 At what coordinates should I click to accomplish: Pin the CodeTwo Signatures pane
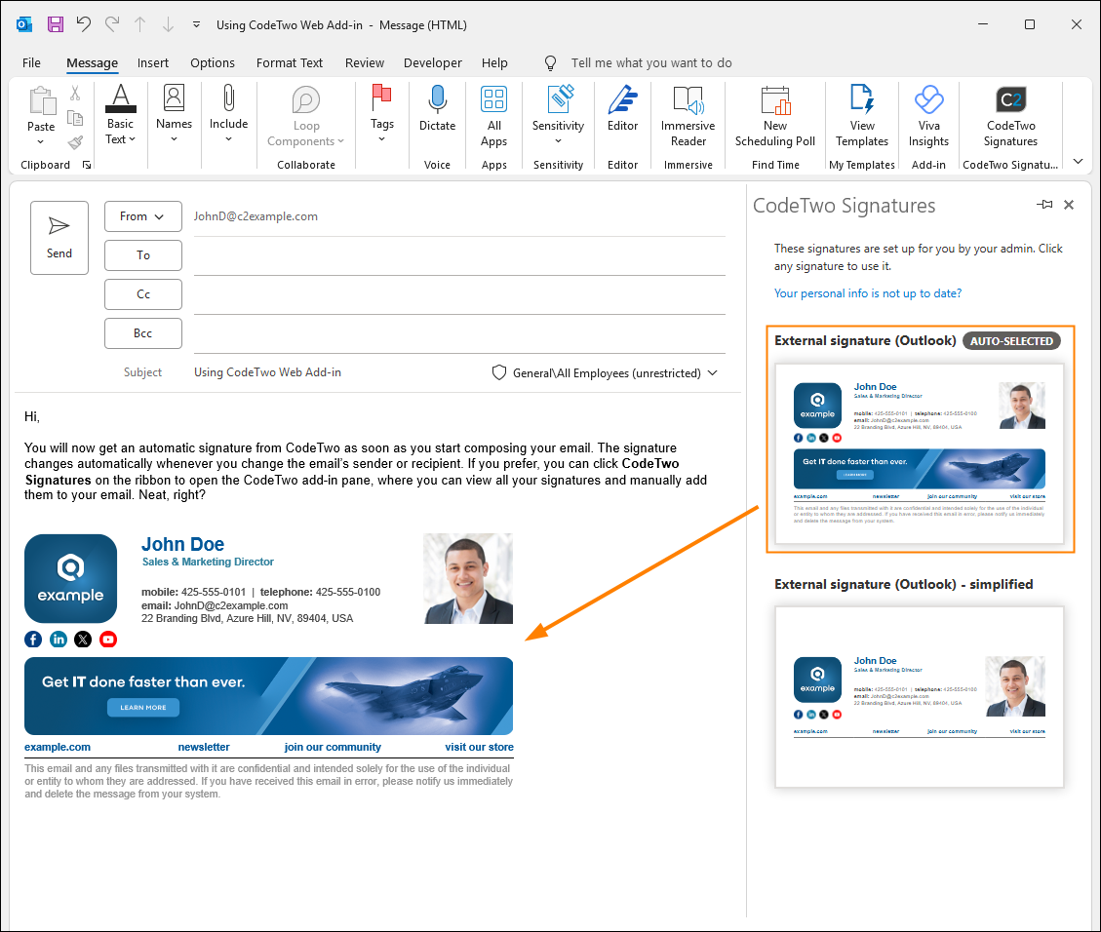click(x=1044, y=205)
